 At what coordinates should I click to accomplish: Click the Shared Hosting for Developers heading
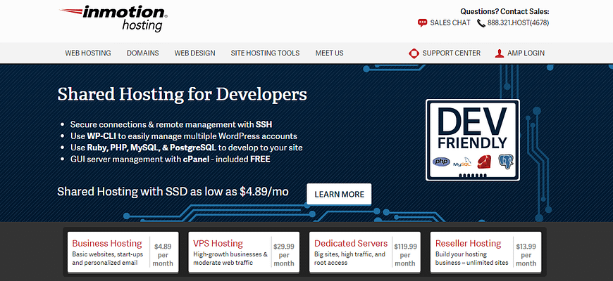pyautogui.click(x=182, y=94)
